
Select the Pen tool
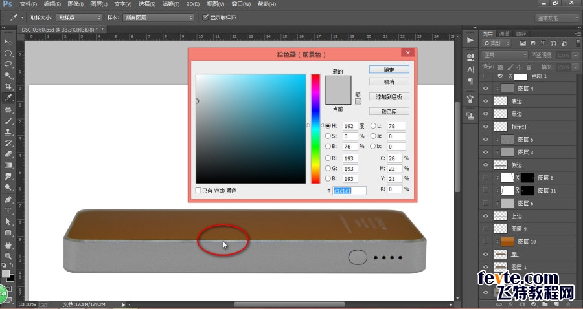[x=8, y=199]
